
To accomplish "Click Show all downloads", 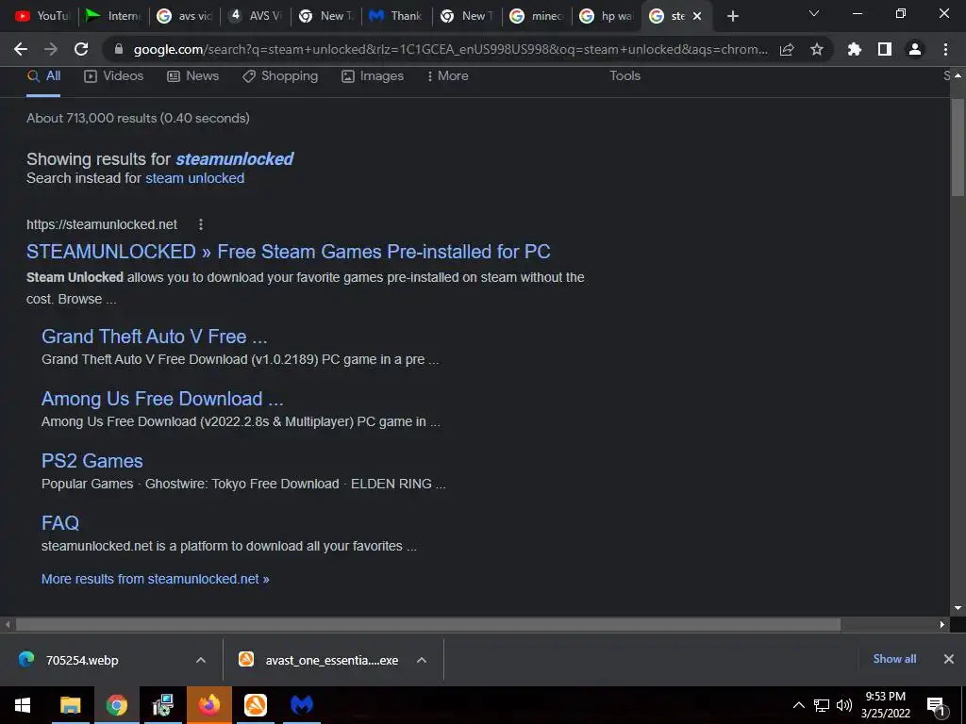I will (x=894, y=659).
